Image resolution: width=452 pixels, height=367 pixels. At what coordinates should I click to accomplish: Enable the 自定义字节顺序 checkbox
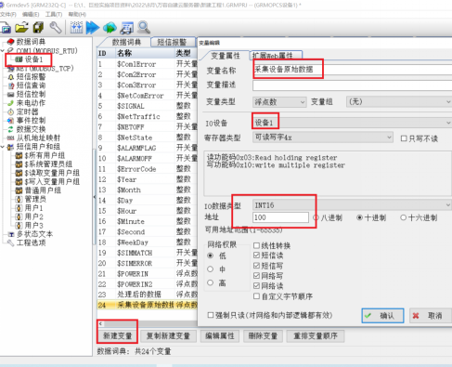256,296
